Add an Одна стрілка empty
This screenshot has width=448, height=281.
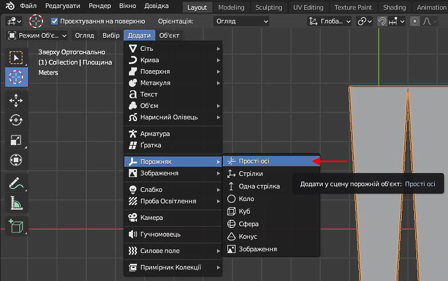[271, 186]
